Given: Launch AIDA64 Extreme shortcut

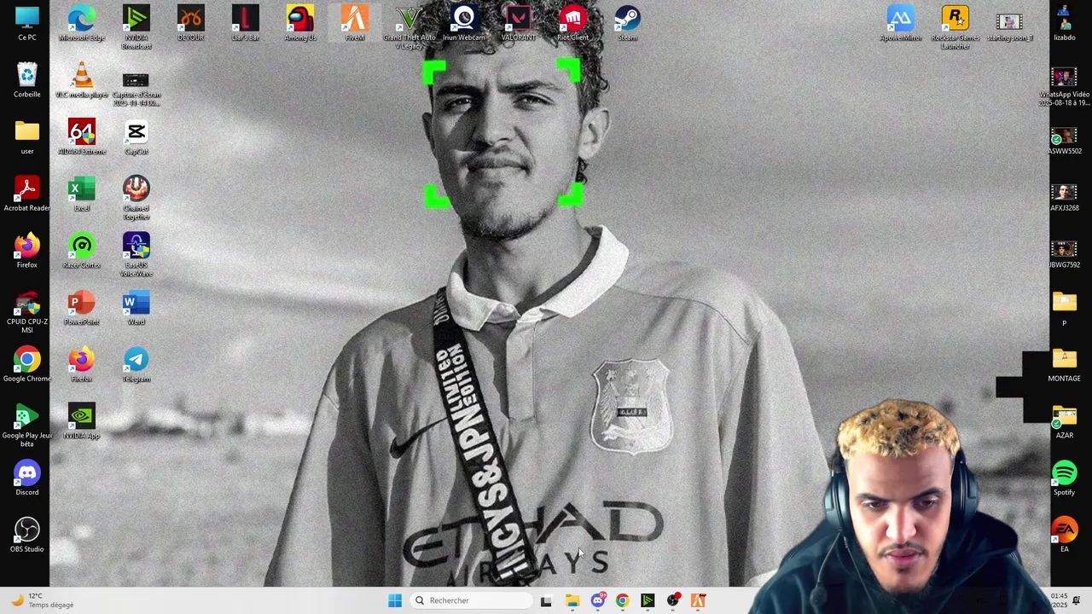Looking at the screenshot, I should 82,136.
